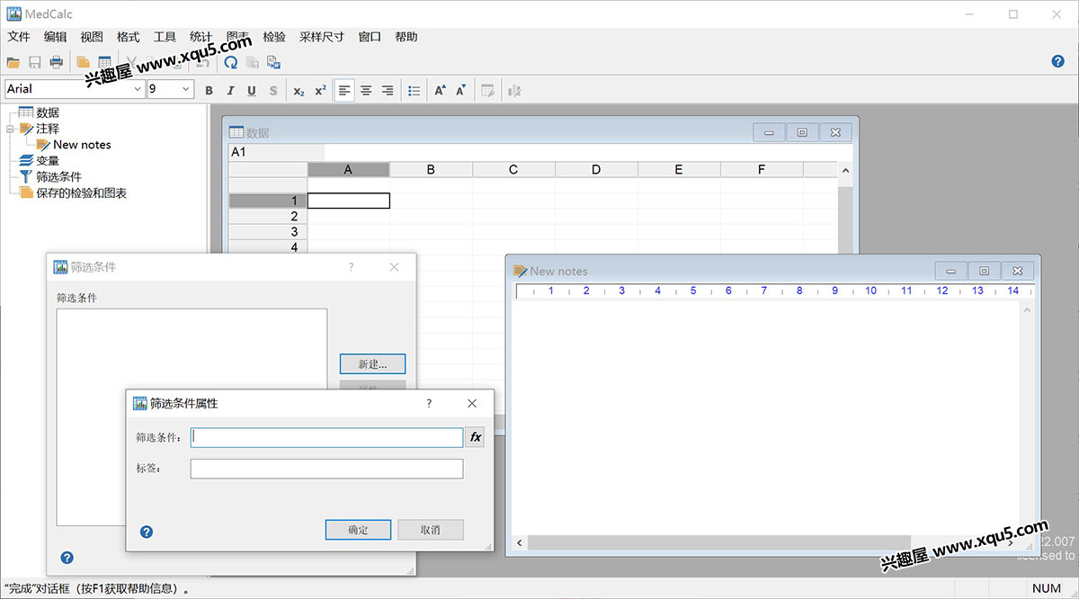This screenshot has width=1079, height=599.
Task: Click the Print toolbar icon
Action: [56, 62]
